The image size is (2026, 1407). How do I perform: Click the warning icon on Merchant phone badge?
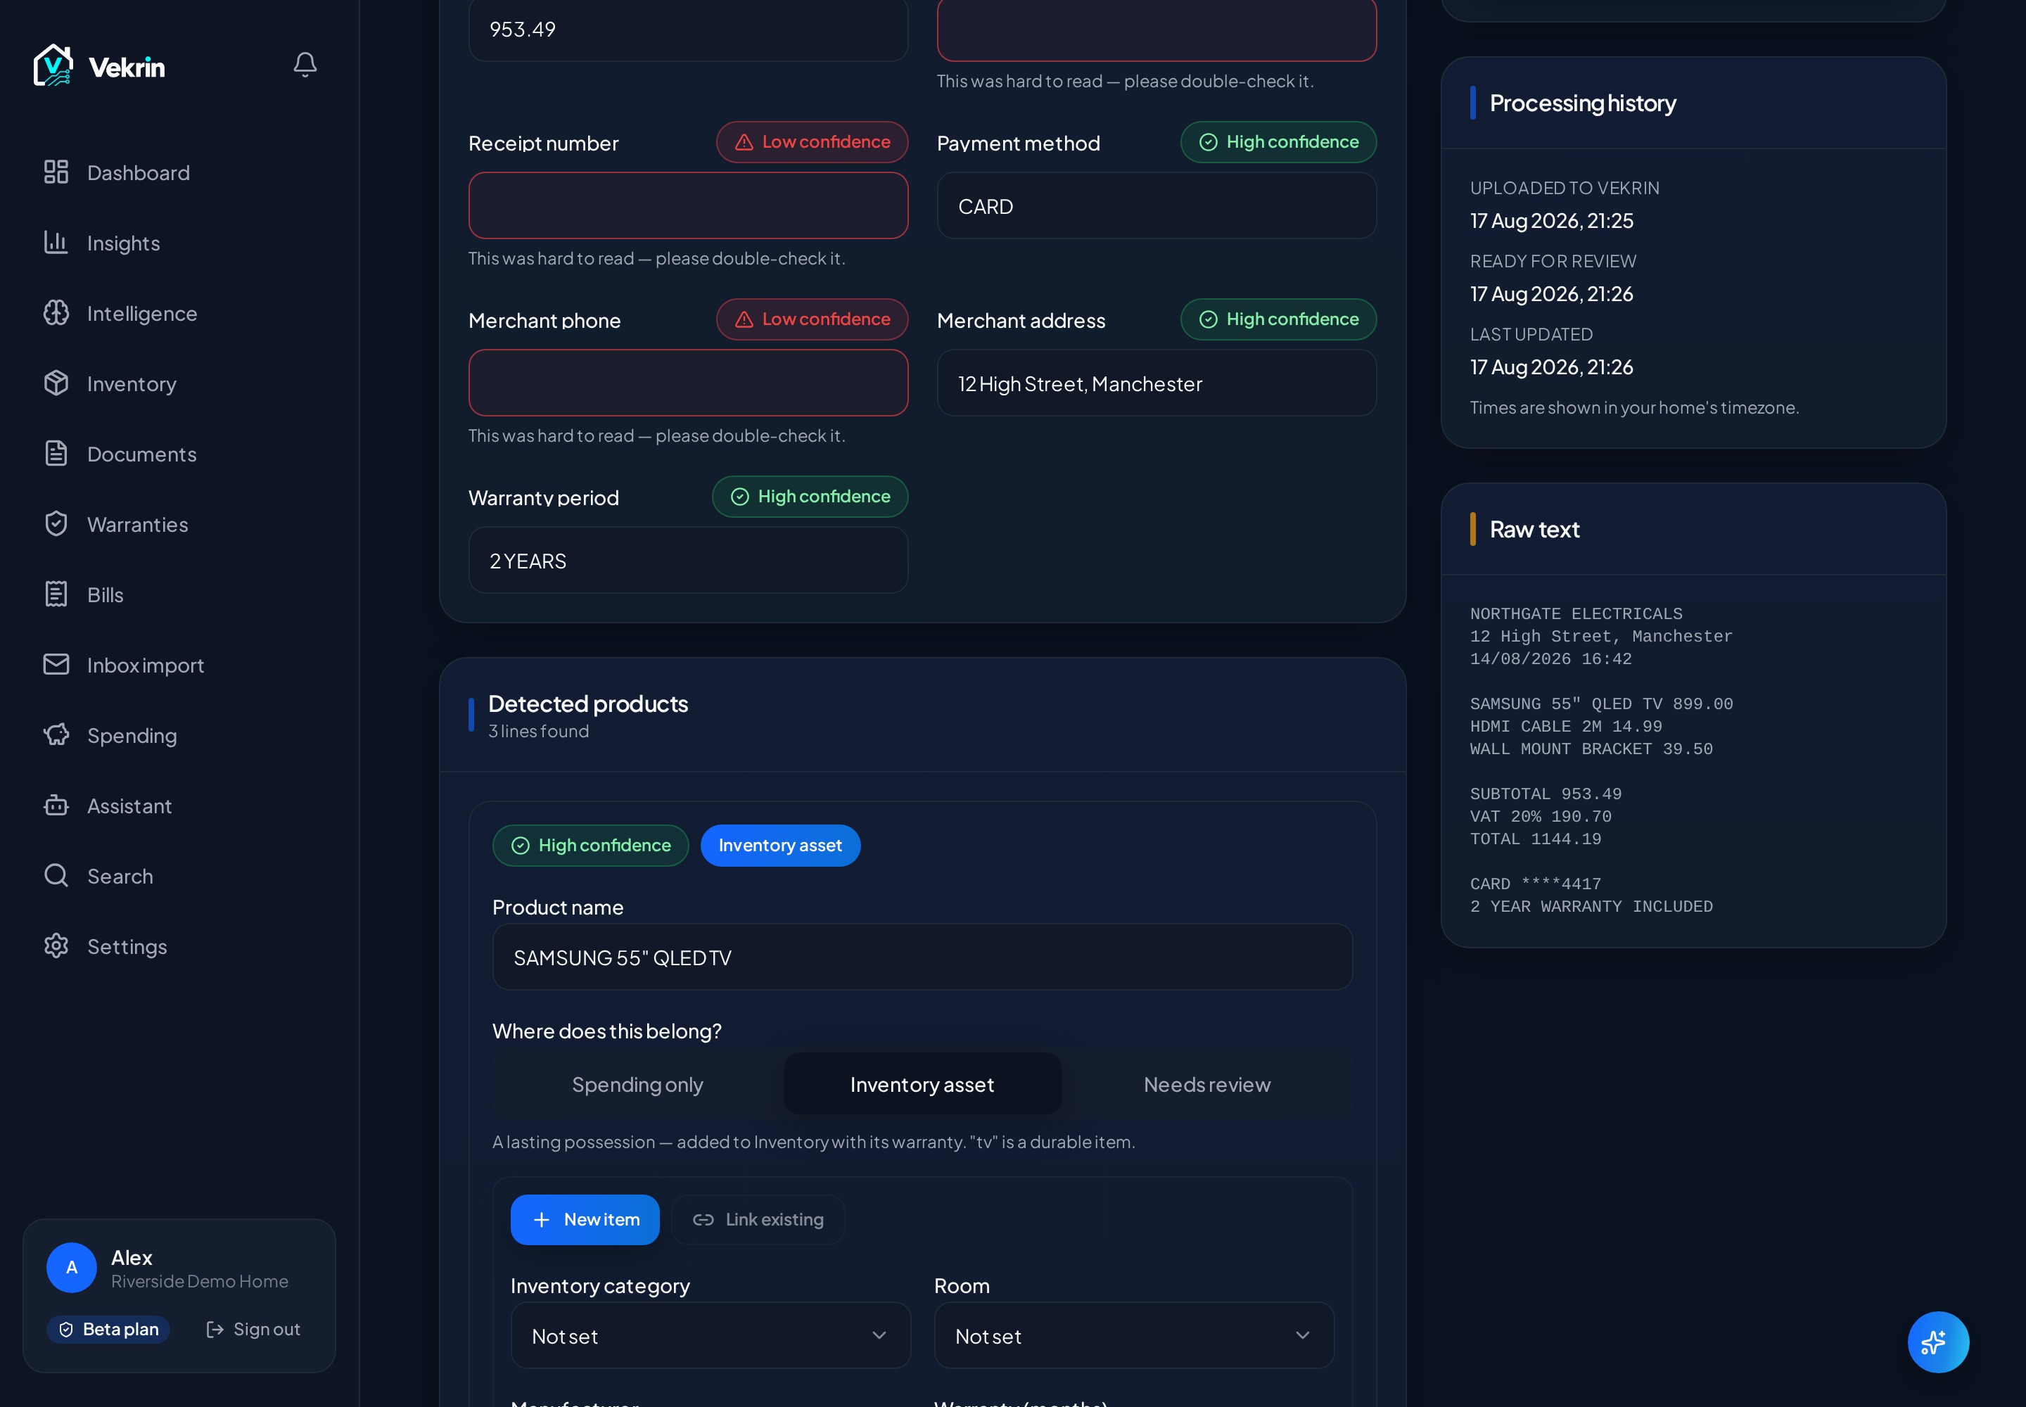point(744,319)
